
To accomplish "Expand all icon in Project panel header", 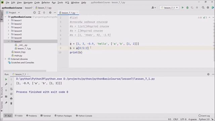I will tap(39, 13).
